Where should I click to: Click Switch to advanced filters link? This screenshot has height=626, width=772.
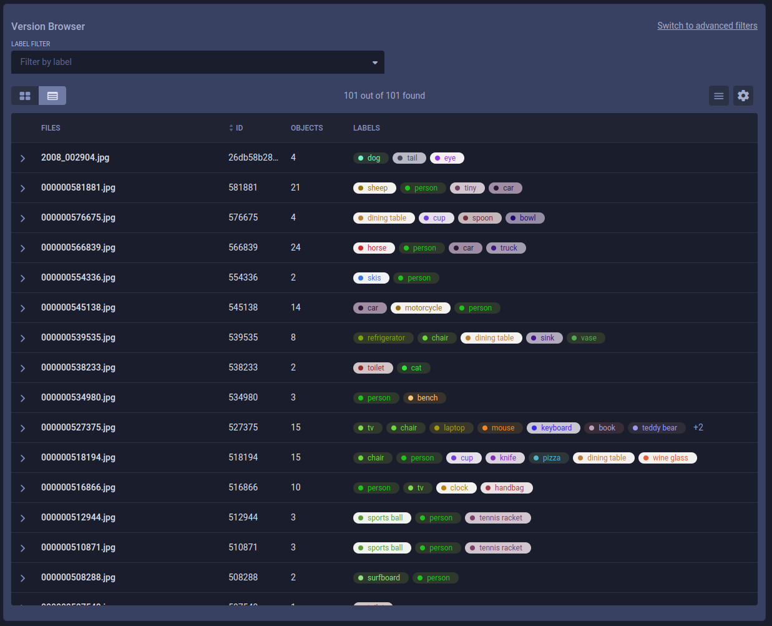(x=707, y=26)
